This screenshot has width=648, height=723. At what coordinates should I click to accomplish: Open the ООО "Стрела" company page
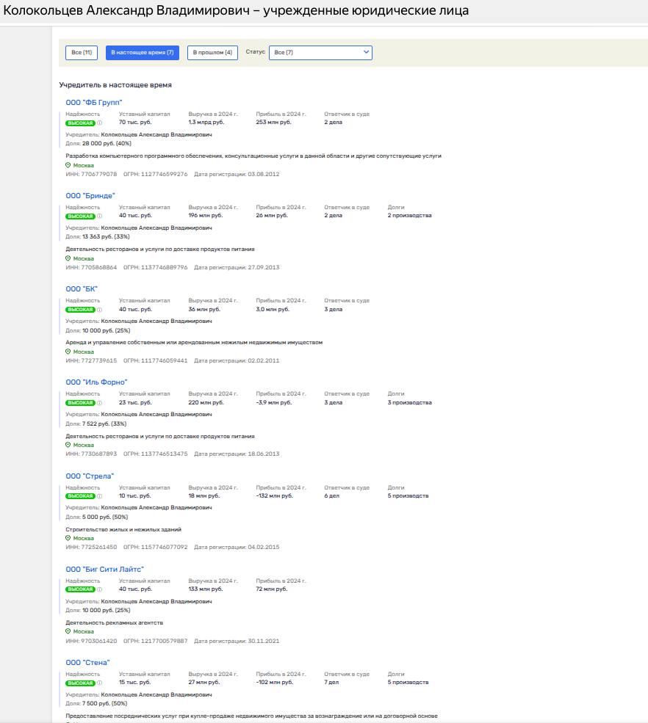coord(90,476)
